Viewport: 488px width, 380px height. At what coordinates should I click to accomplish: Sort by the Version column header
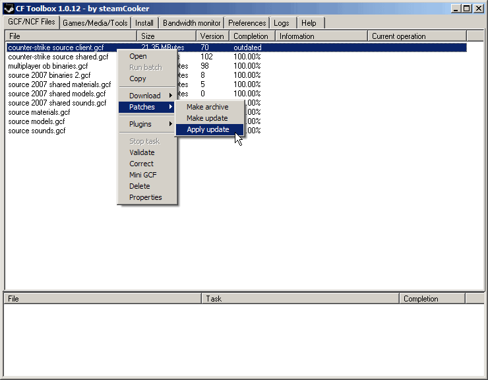point(212,36)
